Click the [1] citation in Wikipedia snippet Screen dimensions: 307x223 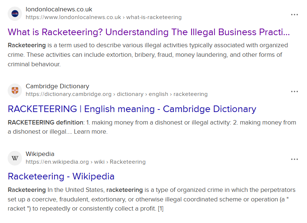(x=160, y=209)
